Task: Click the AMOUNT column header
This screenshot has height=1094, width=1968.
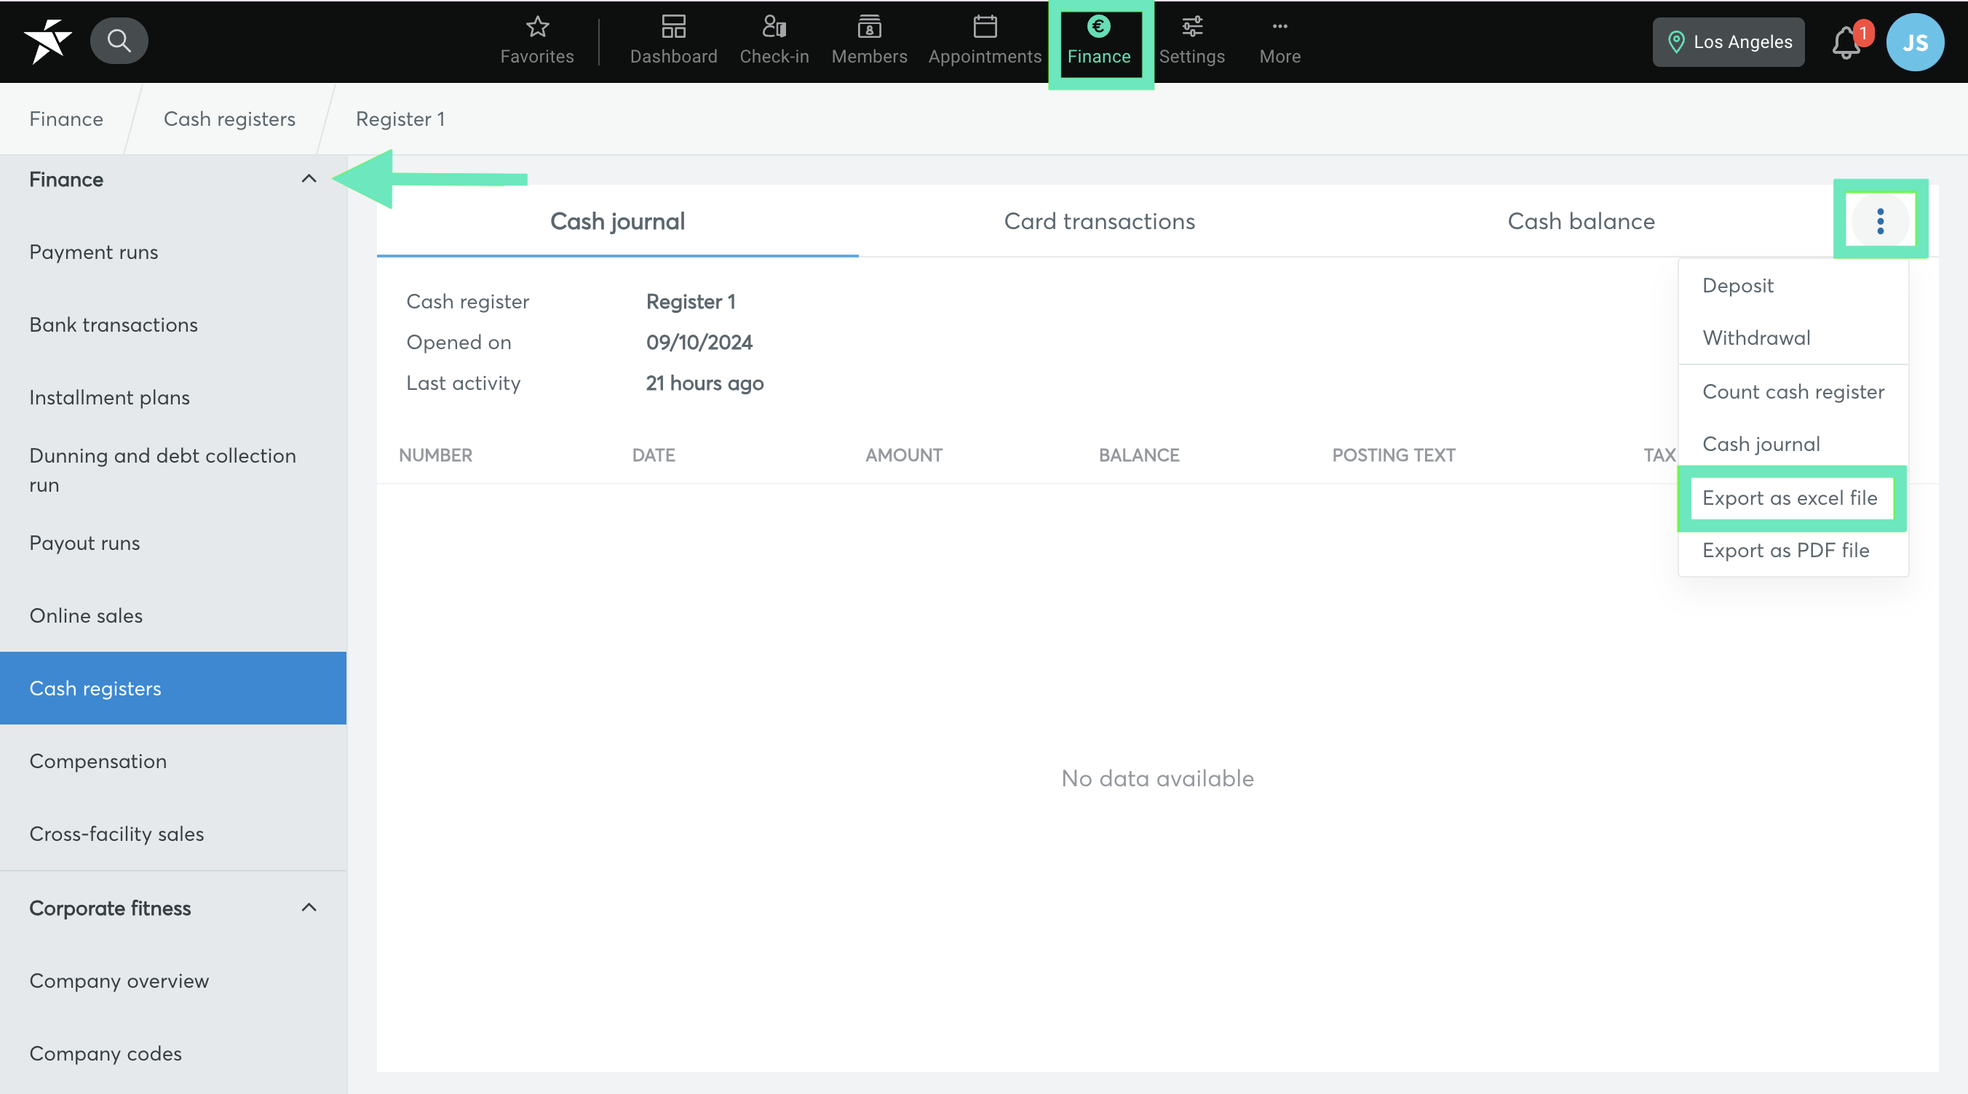Action: [x=904, y=455]
